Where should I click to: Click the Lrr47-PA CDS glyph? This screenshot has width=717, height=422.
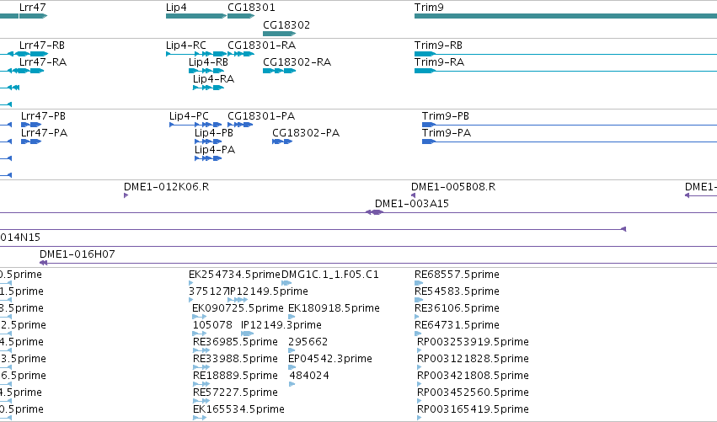click(x=31, y=142)
